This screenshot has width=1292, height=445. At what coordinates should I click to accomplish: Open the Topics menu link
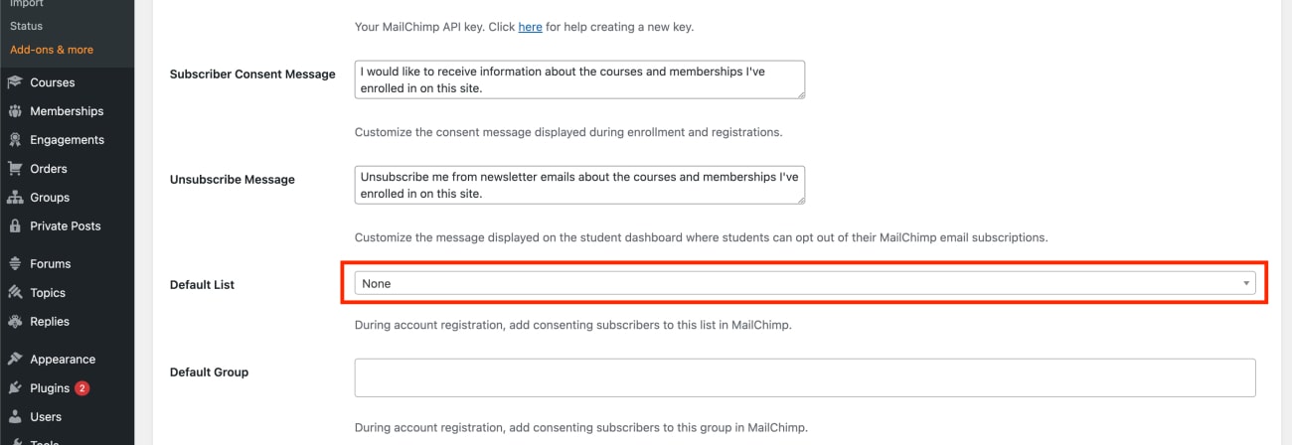coord(48,293)
